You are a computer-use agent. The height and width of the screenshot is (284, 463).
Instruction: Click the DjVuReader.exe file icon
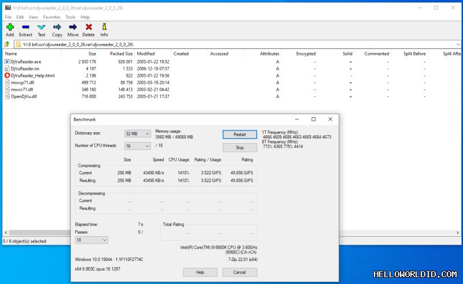point(8,62)
